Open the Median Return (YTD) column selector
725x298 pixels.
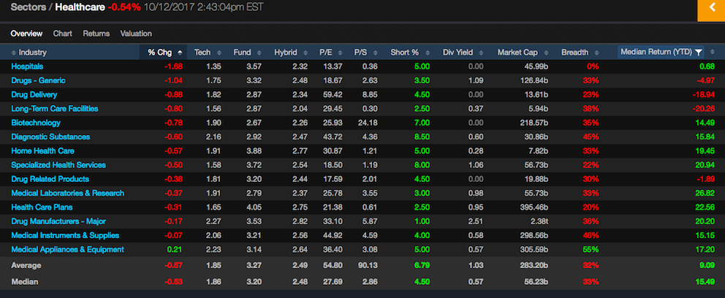point(661,52)
